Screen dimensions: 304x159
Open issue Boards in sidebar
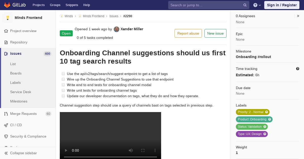[16, 73]
